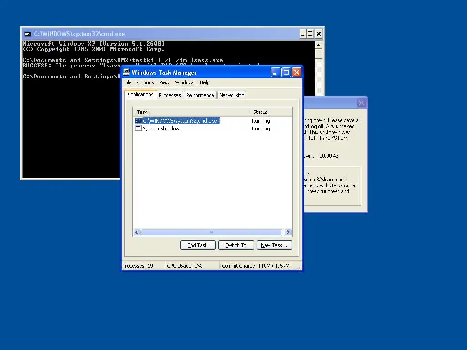The image size is (467, 350).
Task: Click the Processes: 19 status bar entry
Action: pos(138,266)
